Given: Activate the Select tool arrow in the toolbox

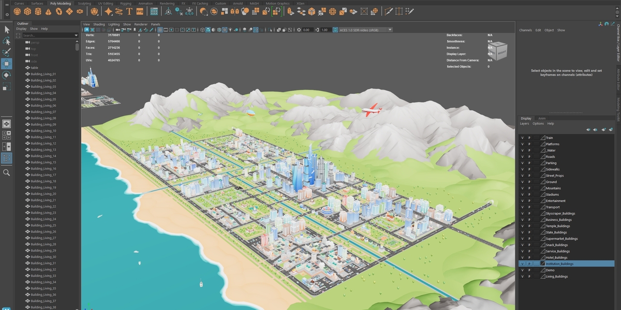Looking at the screenshot, I should coord(7,29).
